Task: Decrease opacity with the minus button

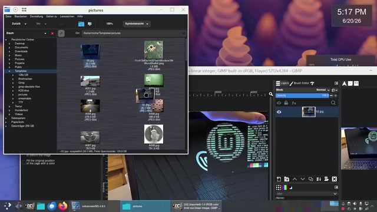Action: point(331,95)
